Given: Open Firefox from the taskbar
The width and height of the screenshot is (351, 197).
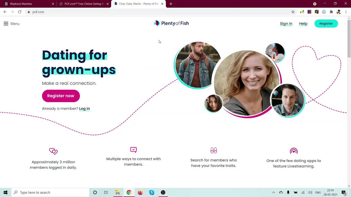Looking at the screenshot, I should (x=140, y=192).
